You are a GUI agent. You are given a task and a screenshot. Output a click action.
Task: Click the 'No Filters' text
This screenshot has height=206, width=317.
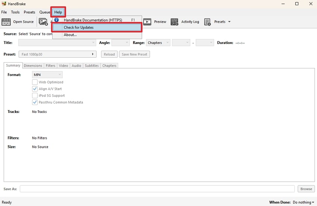click(x=40, y=138)
